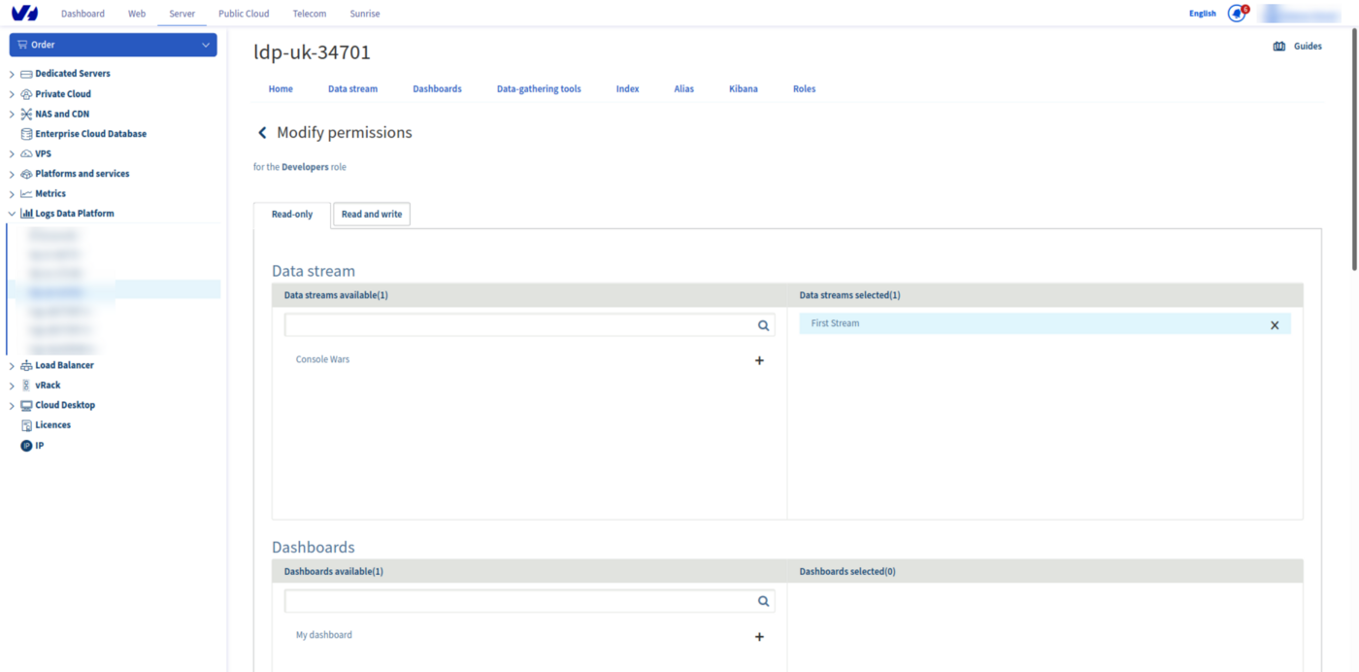Screen dimensions: 1359x672
Task: Change language via English link
Action: click(1202, 14)
